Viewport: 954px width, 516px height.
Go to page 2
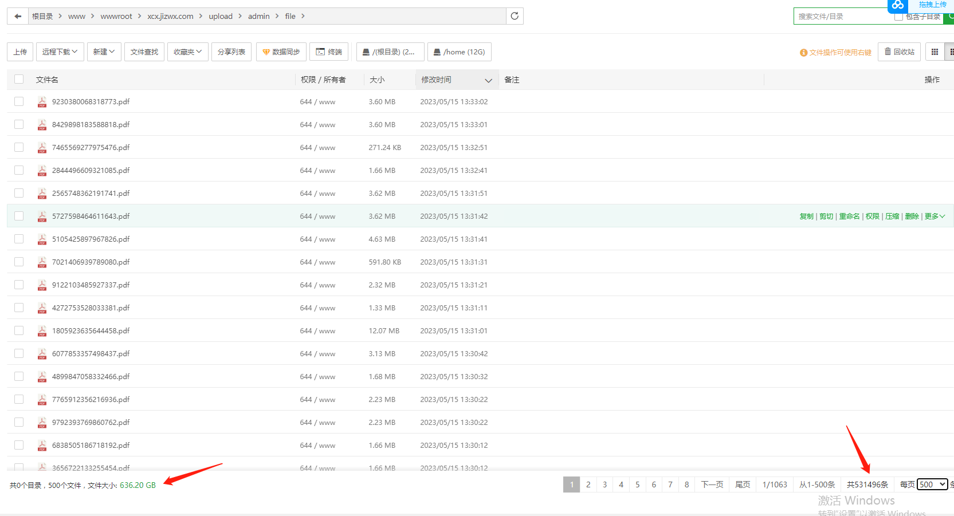pyautogui.click(x=588, y=485)
